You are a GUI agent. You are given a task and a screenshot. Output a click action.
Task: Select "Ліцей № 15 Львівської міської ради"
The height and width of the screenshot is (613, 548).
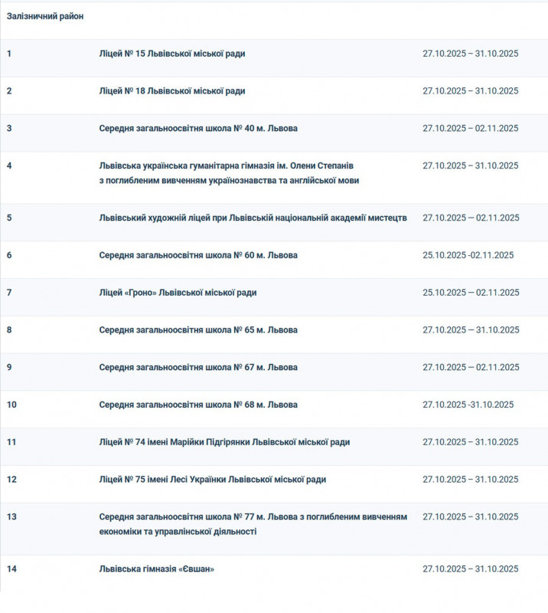[x=171, y=54]
